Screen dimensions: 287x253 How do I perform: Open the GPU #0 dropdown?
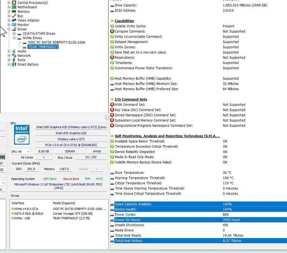[x=21, y=151]
